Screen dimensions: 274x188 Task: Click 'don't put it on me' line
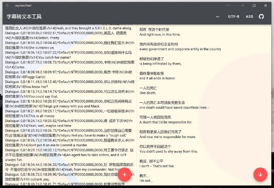(x=58, y=145)
